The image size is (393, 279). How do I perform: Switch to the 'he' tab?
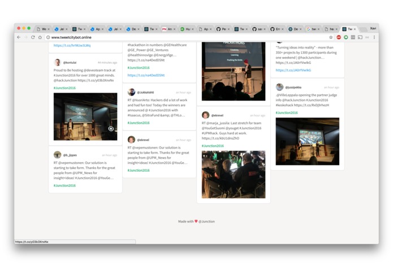[330, 29]
